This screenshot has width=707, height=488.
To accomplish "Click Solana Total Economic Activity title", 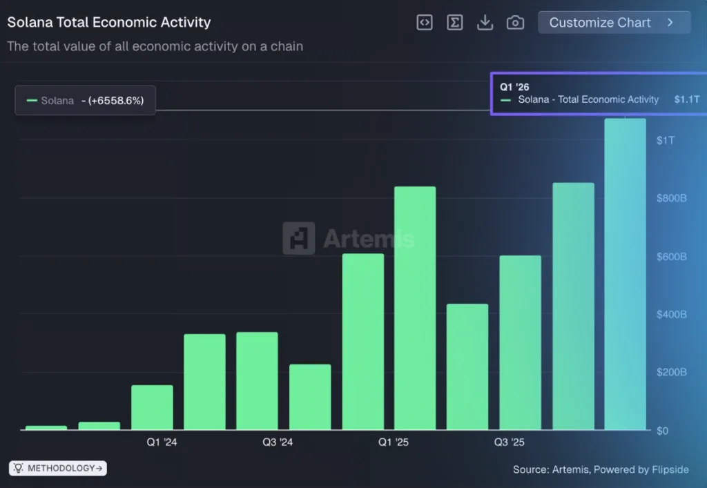I will click(x=109, y=22).
